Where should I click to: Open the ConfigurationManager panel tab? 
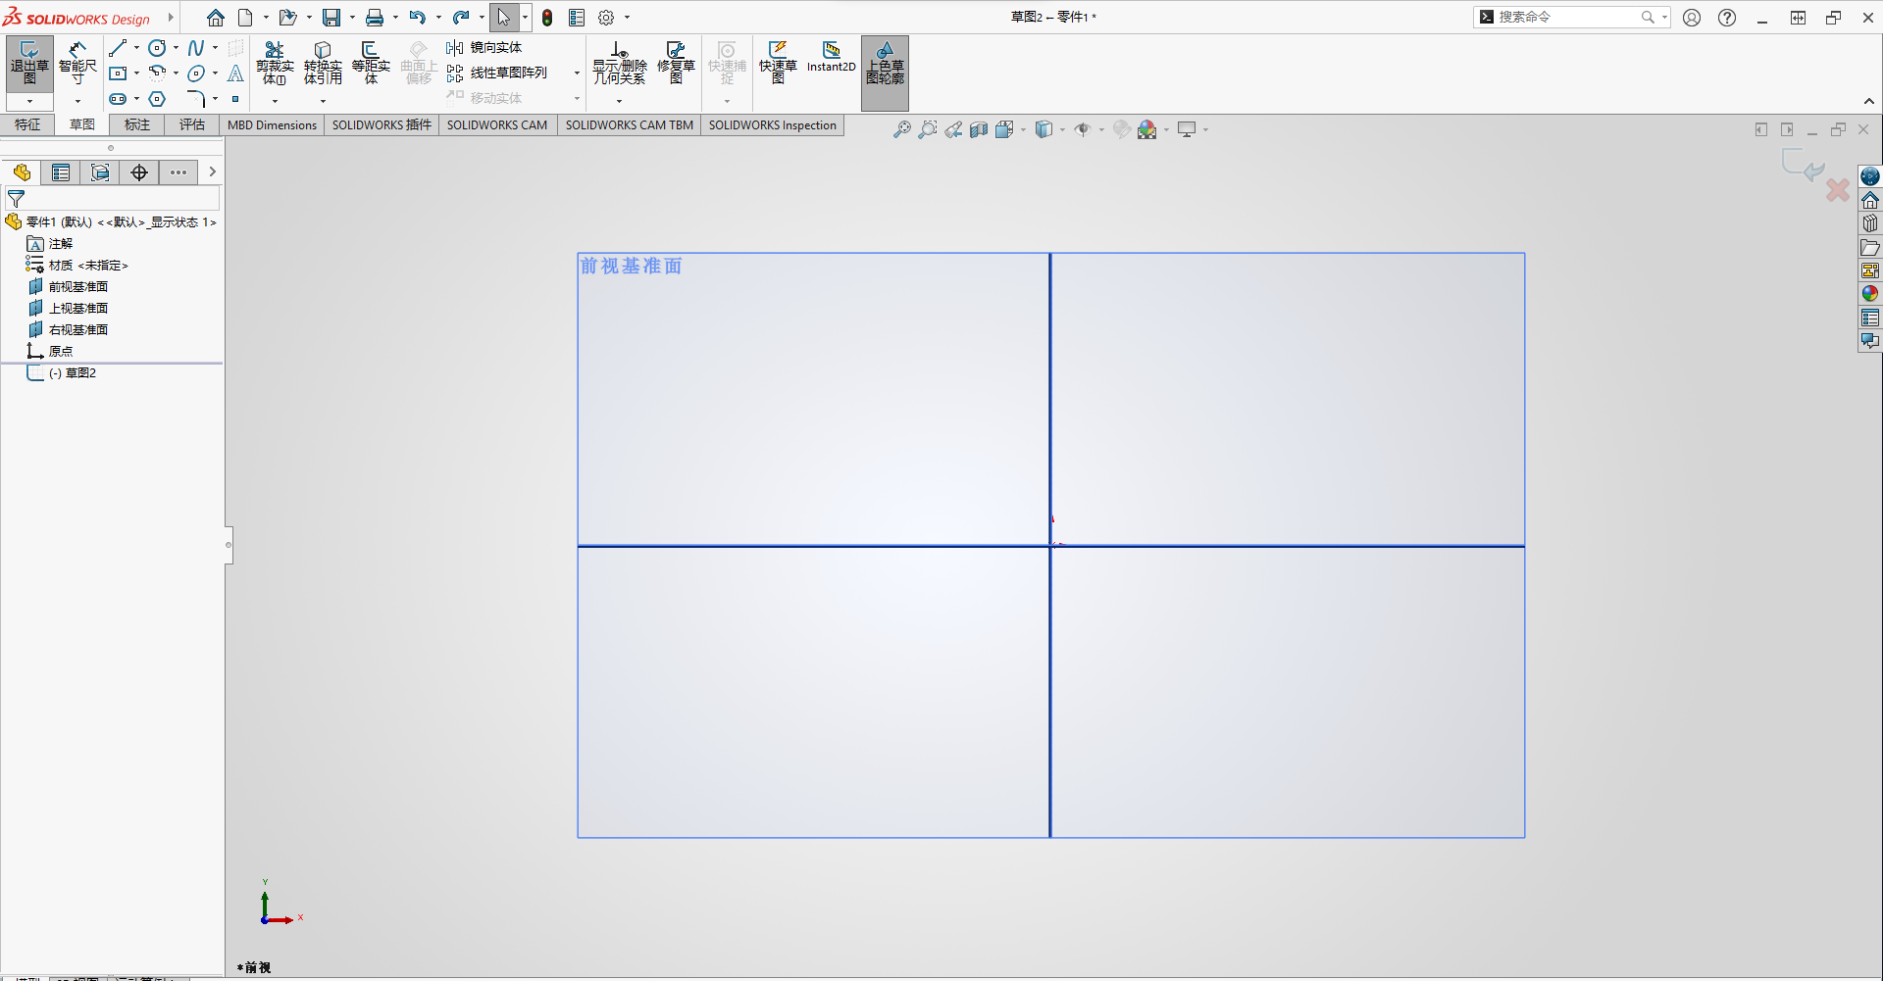pos(100,172)
